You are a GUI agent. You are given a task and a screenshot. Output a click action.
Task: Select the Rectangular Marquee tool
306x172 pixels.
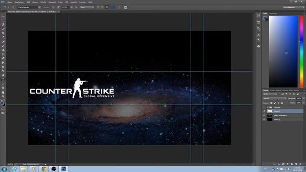pos(3,21)
